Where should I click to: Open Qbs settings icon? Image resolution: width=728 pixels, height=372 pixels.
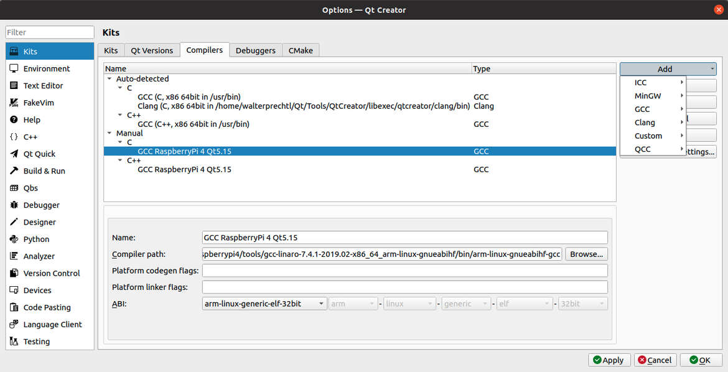pos(14,188)
